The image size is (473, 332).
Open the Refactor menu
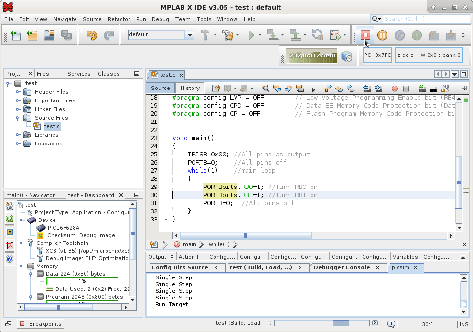click(119, 19)
